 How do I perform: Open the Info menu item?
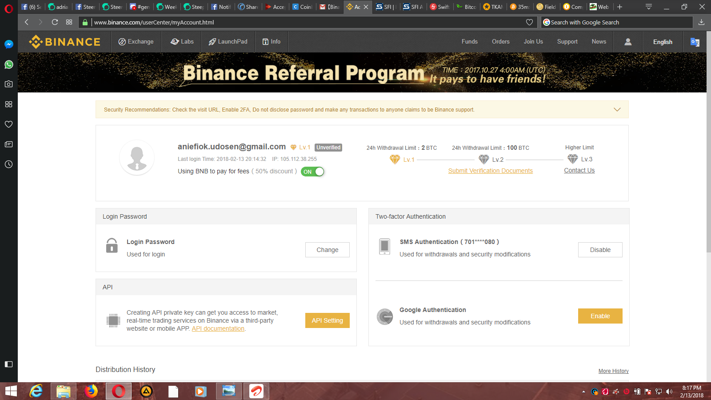point(272,42)
